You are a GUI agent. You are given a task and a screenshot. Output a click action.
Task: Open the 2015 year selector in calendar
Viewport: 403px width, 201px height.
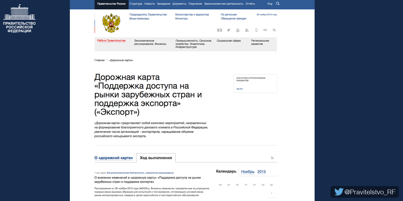[x=262, y=172]
